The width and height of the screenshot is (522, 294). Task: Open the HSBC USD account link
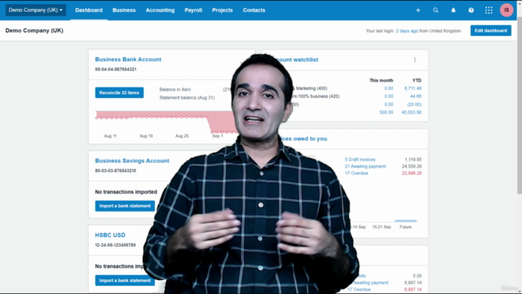110,235
